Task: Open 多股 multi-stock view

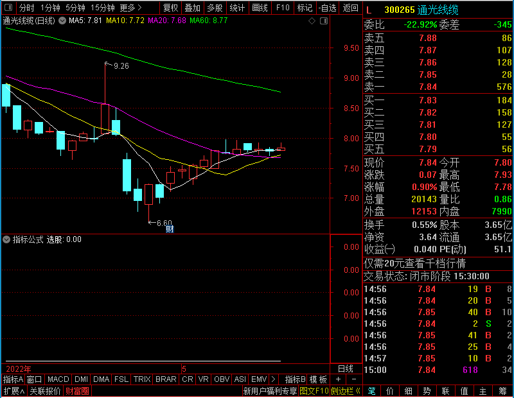Action: 215,8
